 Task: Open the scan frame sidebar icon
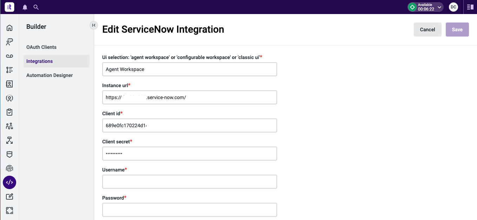coord(9,211)
